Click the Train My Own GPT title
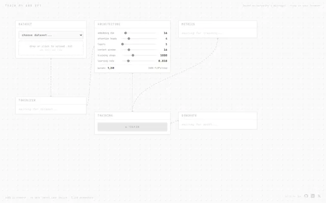Screen dimensions: 326x203 coord(23,6)
